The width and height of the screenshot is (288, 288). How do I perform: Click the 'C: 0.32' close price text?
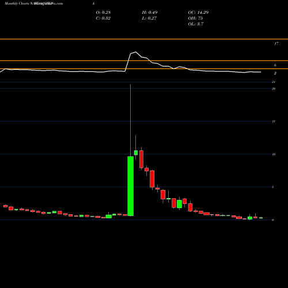(103, 18)
